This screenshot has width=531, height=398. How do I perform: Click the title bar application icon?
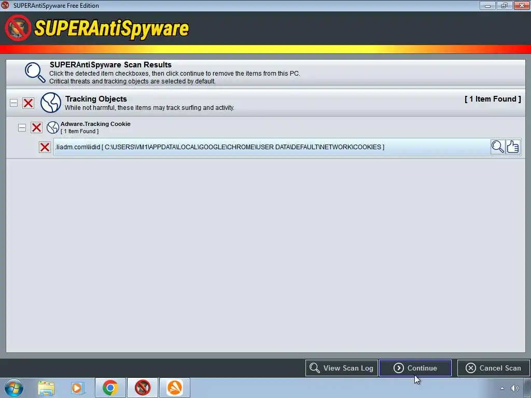[5, 5]
